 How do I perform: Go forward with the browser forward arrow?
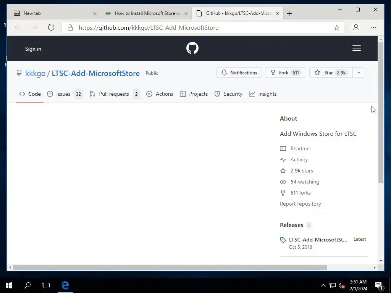coord(34,27)
